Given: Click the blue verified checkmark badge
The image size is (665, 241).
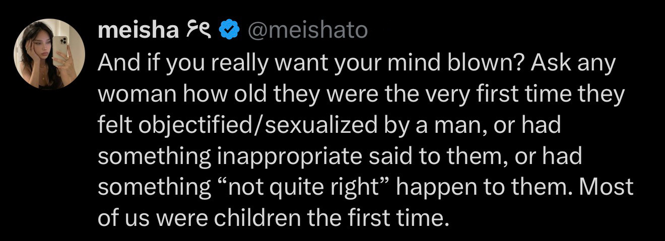Looking at the screenshot, I should 230,31.
